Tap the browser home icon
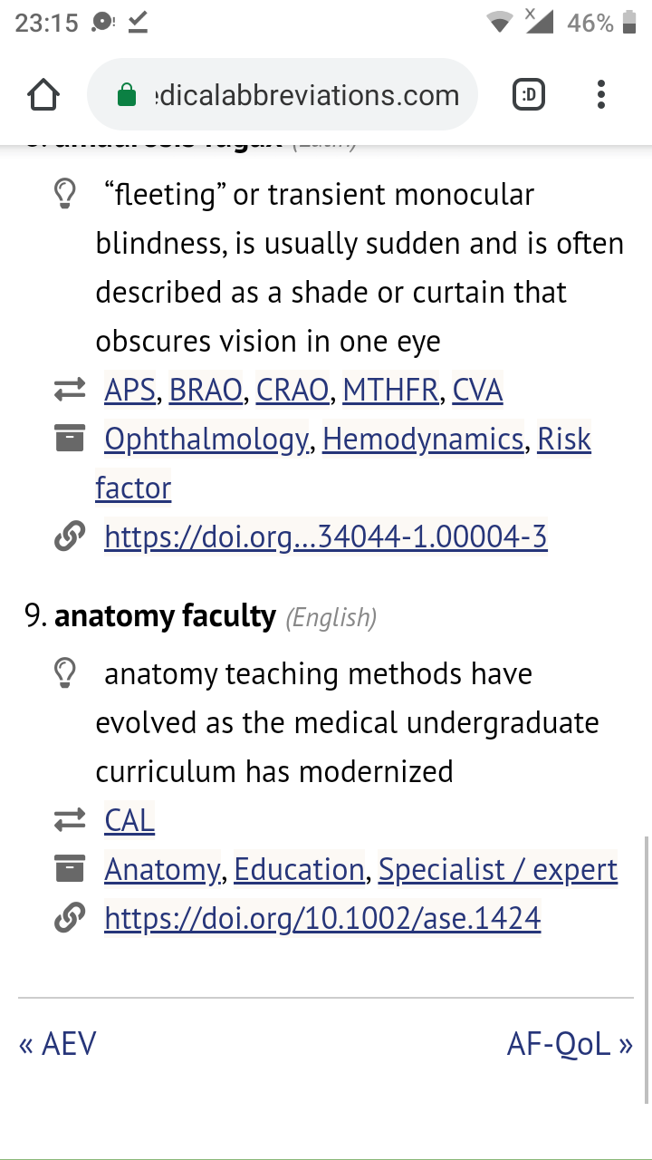652x1160 pixels. click(x=43, y=95)
